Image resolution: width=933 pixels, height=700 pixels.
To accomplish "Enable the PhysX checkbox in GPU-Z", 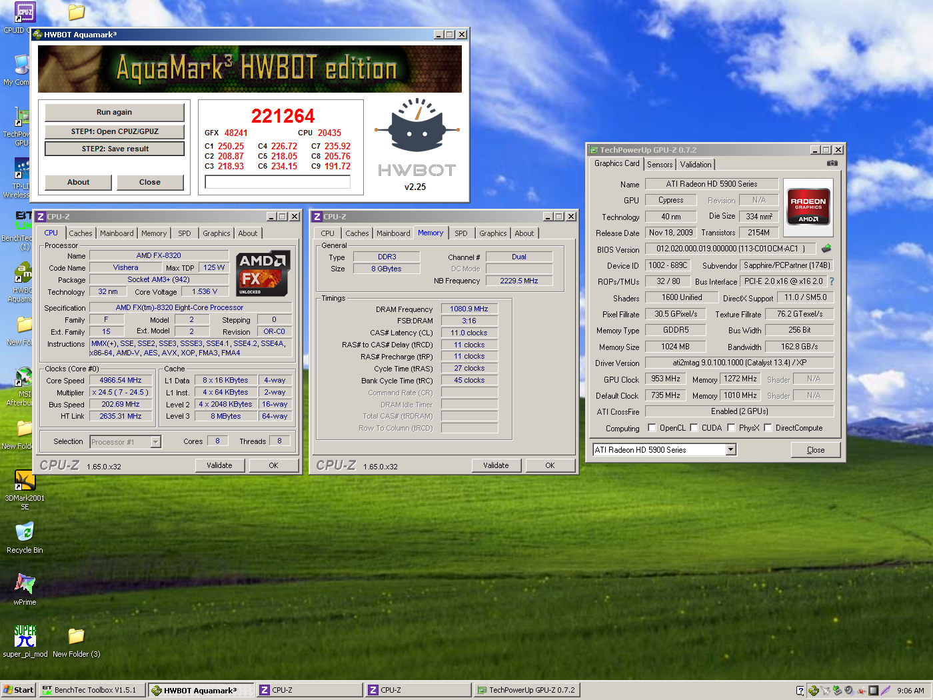I will click(731, 428).
